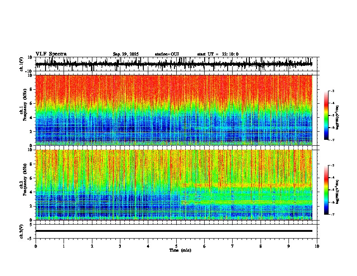Click tick label "0" on the time axis
This screenshot has width=357, height=276.
[36, 246]
